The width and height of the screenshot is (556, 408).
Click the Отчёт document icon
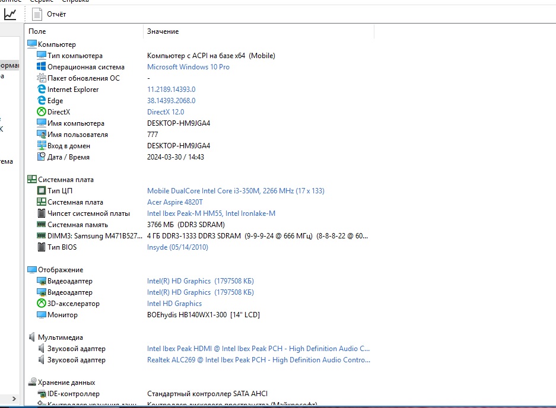(x=37, y=14)
